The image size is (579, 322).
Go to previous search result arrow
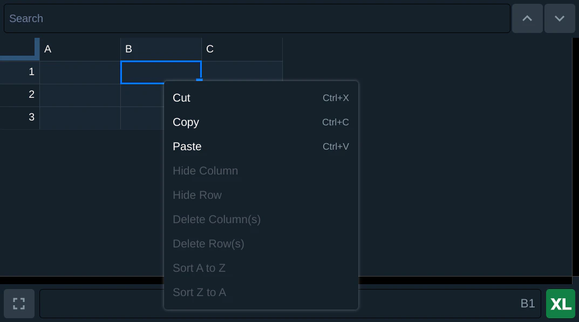pyautogui.click(x=527, y=18)
